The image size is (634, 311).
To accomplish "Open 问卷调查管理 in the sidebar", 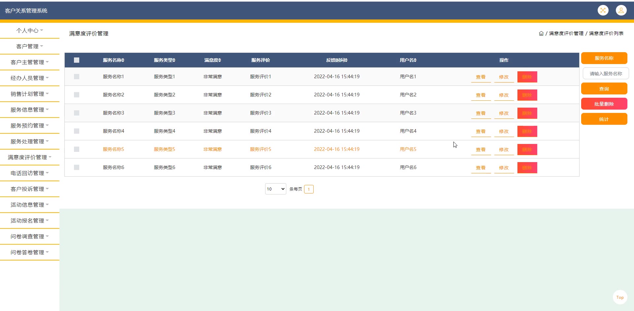I will pos(30,236).
